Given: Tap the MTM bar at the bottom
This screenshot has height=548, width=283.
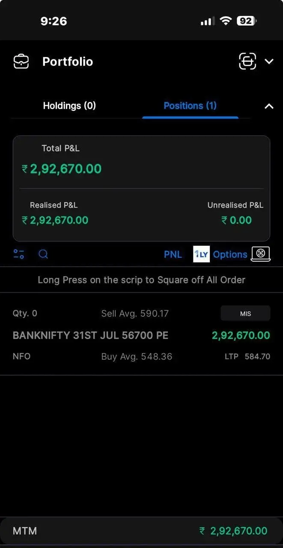Looking at the screenshot, I should click(141, 531).
